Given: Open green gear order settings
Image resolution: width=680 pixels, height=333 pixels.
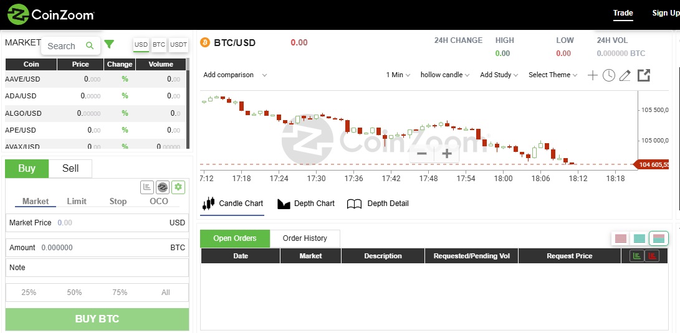Looking at the screenshot, I should coord(178,187).
